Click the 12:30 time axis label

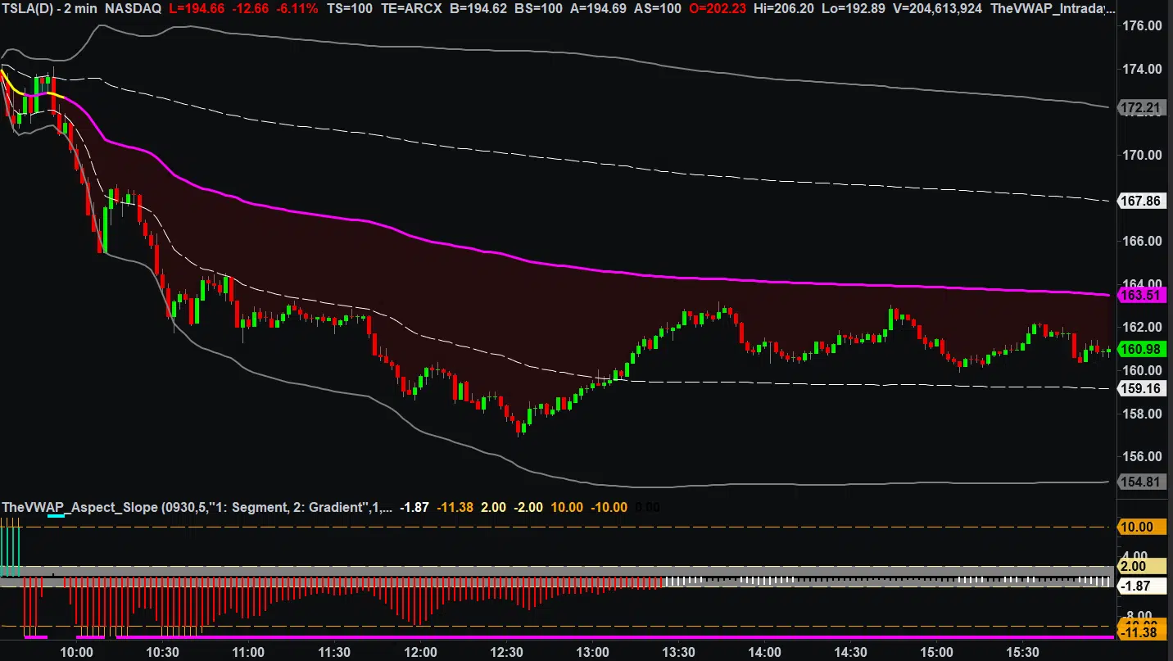click(x=506, y=652)
